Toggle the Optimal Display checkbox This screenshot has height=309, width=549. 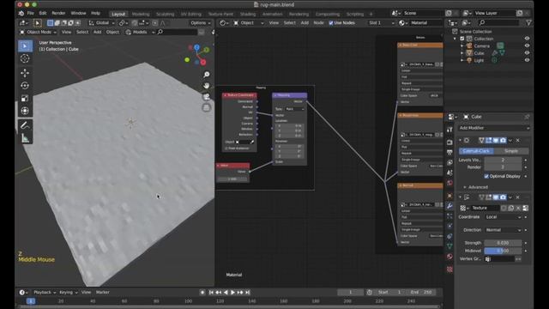pos(486,176)
